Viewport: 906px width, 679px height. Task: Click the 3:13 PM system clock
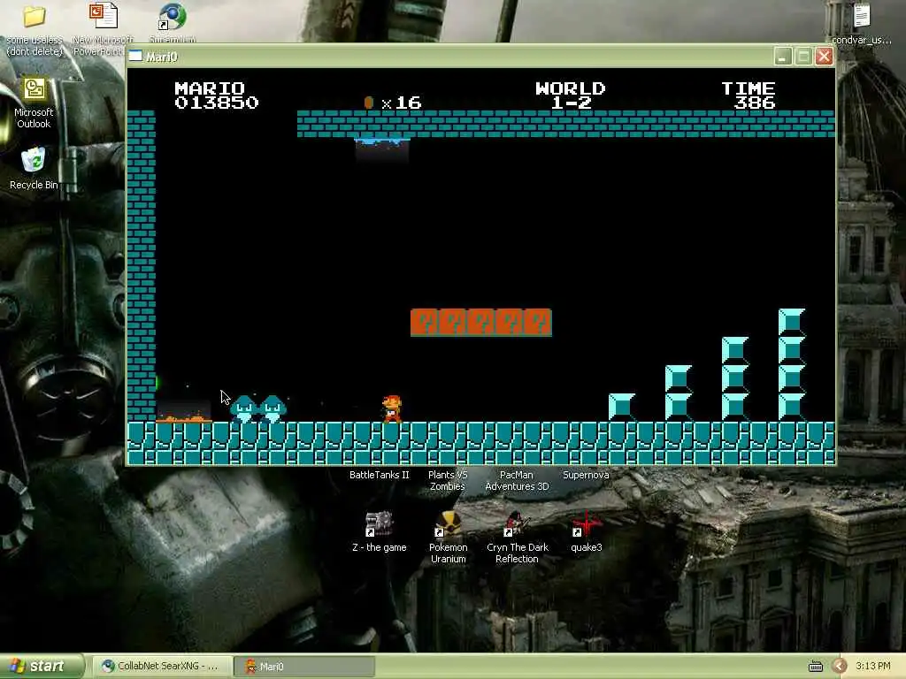click(872, 667)
